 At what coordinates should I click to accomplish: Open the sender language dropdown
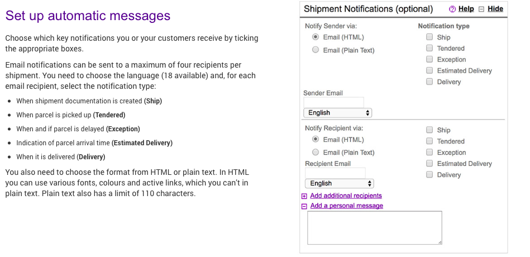[338, 113]
